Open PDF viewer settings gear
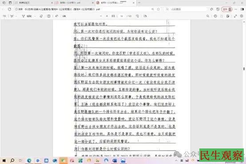Image resolution: width=246 pixels, height=164 pixels. click(x=242, y=16)
